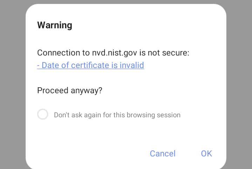The image size is (252, 169).
Task: Click the 'Proceed anyway?' prompt text
Action: [70, 90]
